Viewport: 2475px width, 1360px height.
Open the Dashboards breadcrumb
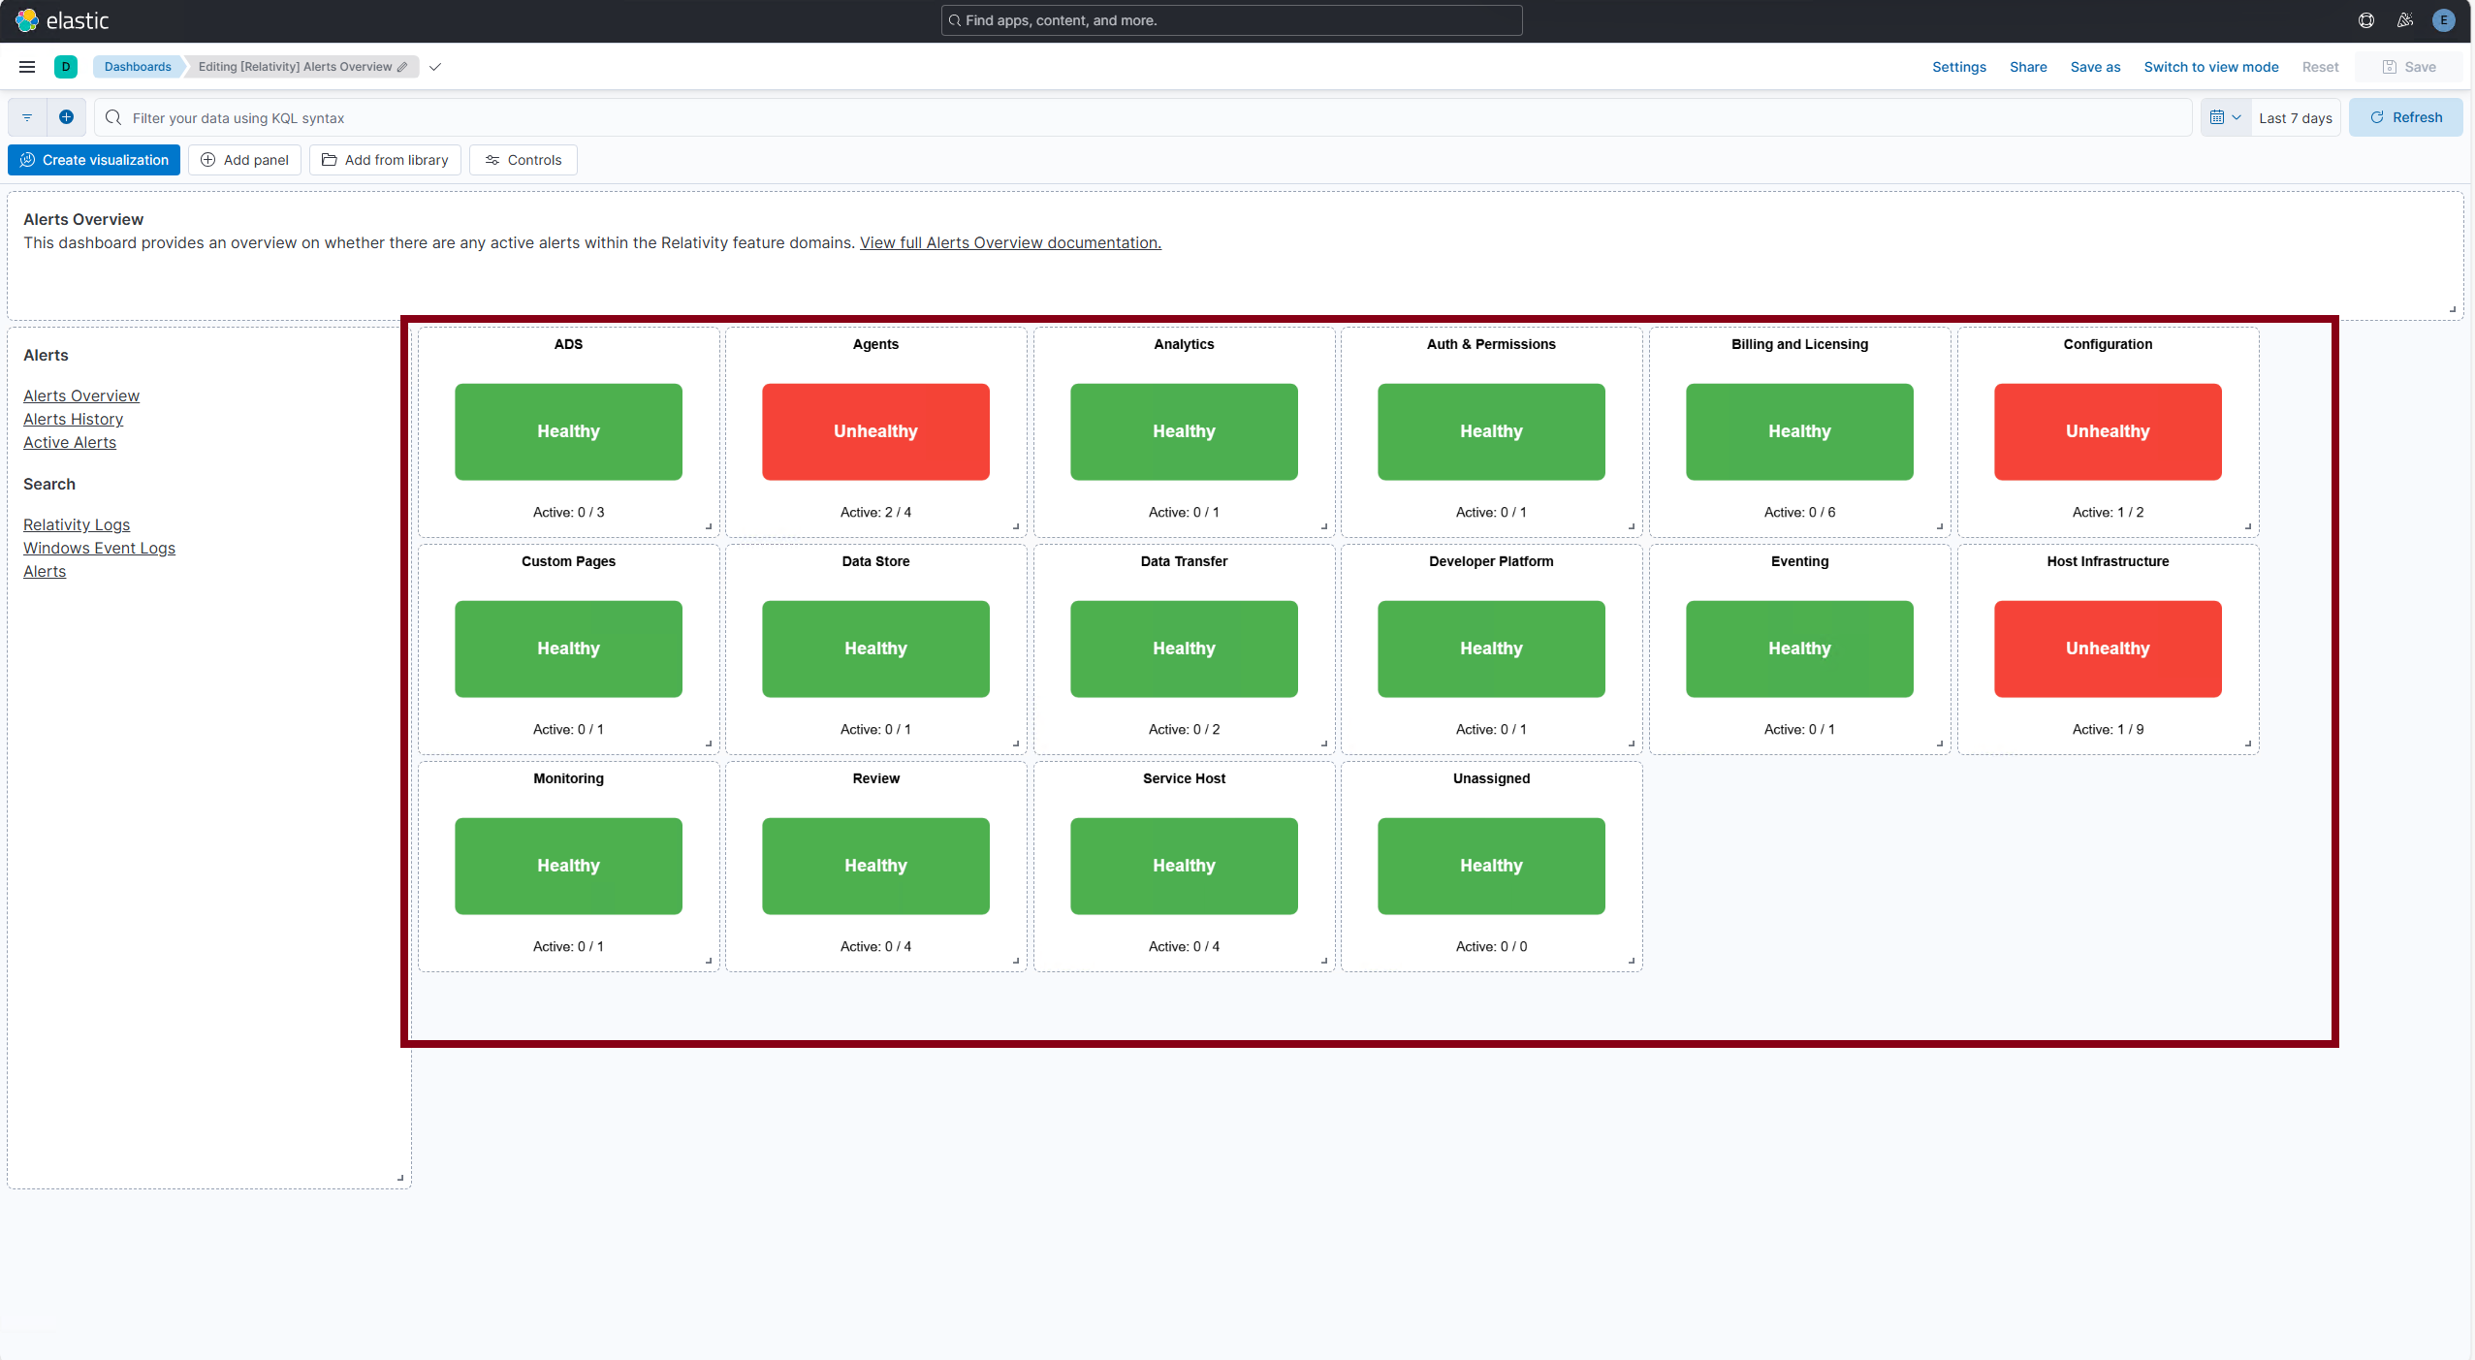click(x=138, y=67)
